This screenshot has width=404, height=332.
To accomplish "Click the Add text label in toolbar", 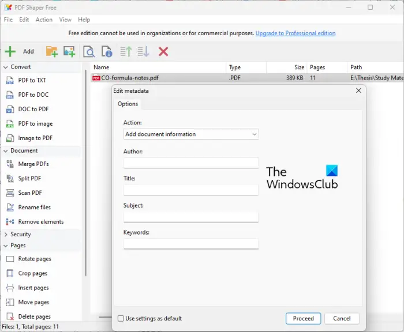I will (28, 51).
